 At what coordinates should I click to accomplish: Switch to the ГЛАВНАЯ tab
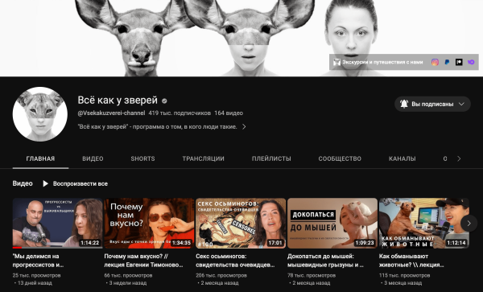pos(40,158)
